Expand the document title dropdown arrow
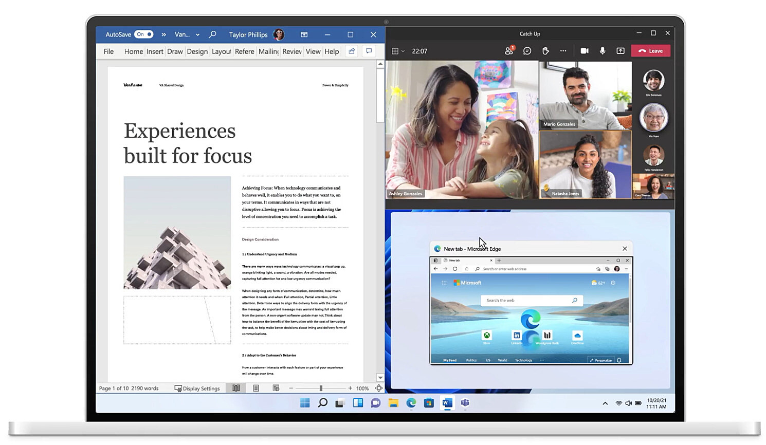 (x=197, y=35)
